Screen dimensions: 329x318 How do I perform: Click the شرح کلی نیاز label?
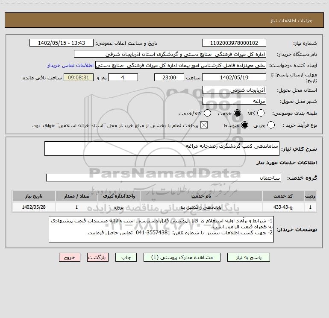[x=299, y=149]
